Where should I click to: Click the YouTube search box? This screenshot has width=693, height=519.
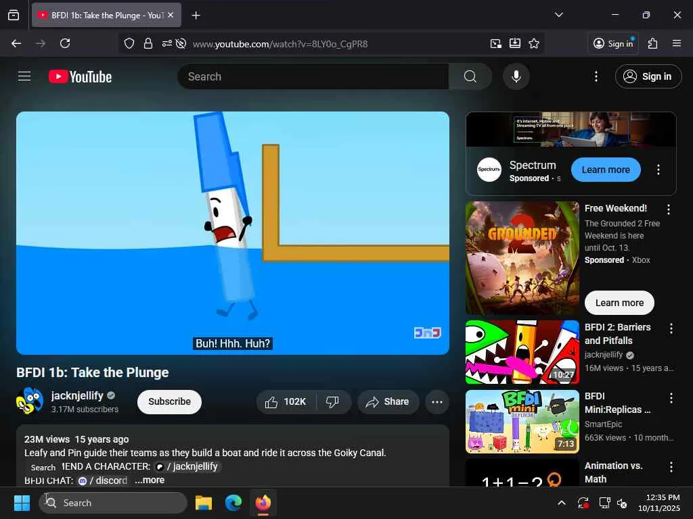(313, 76)
